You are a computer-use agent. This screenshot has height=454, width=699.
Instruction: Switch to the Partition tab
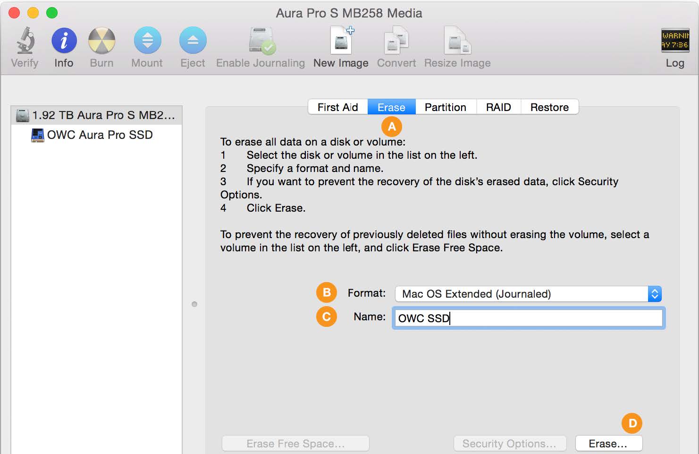click(x=445, y=107)
